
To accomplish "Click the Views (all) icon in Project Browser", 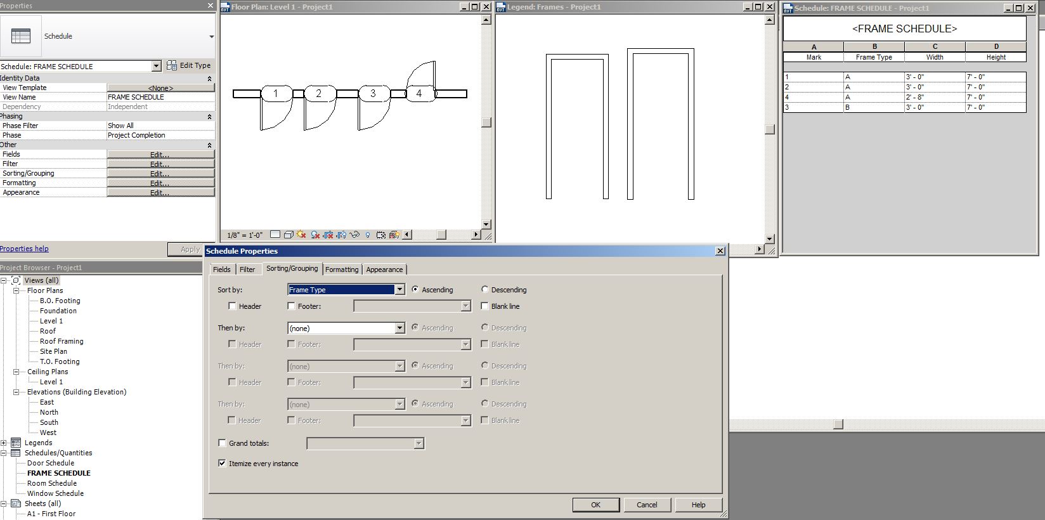I will [16, 280].
